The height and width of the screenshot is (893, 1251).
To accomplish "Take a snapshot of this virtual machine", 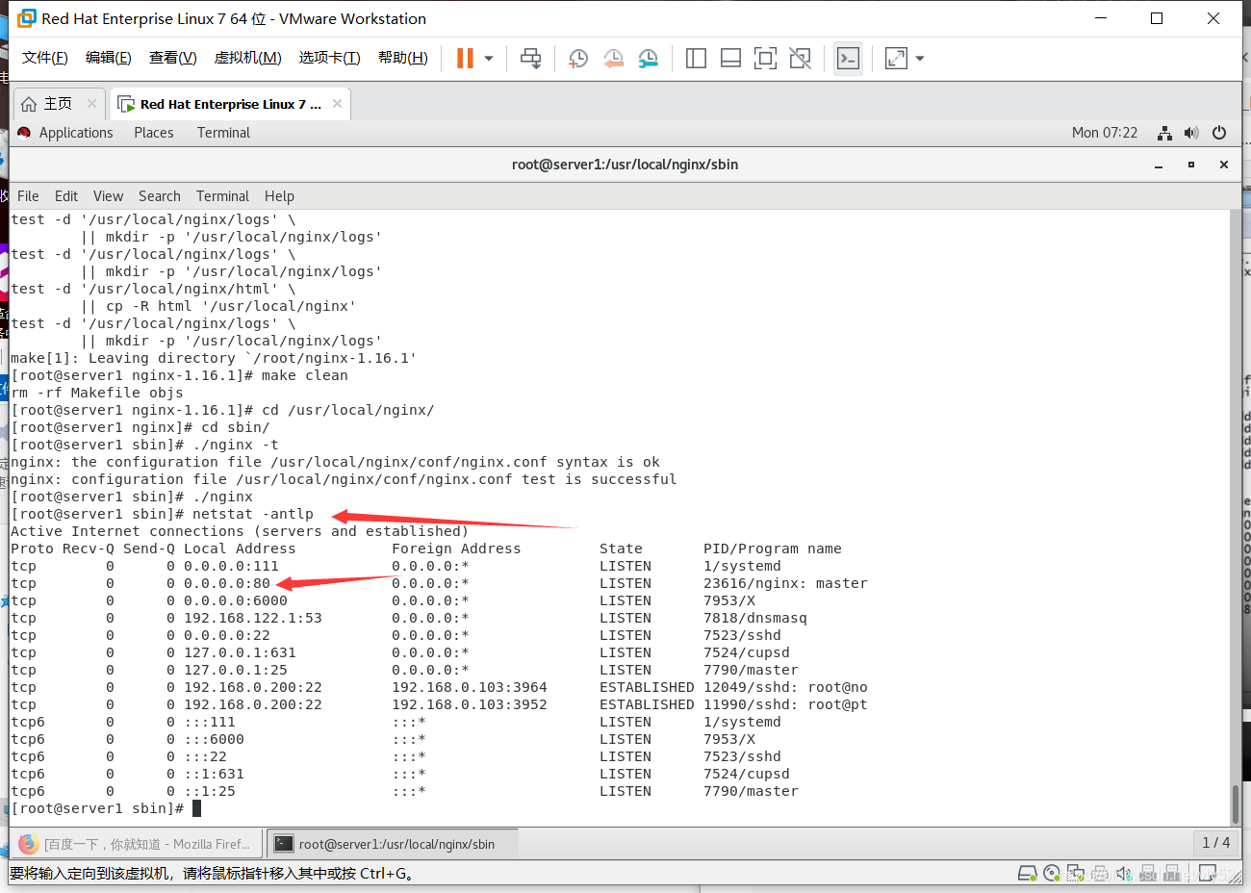I will [x=578, y=59].
